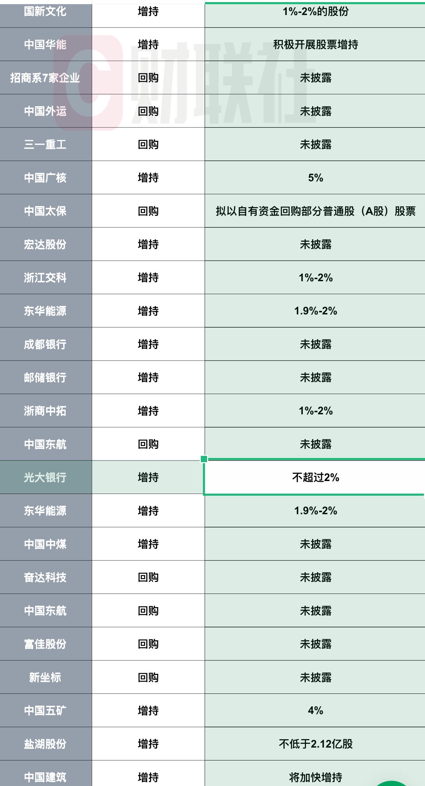Click the 积极开展股票增持 cell
425x786 pixels.
pyautogui.click(x=315, y=45)
